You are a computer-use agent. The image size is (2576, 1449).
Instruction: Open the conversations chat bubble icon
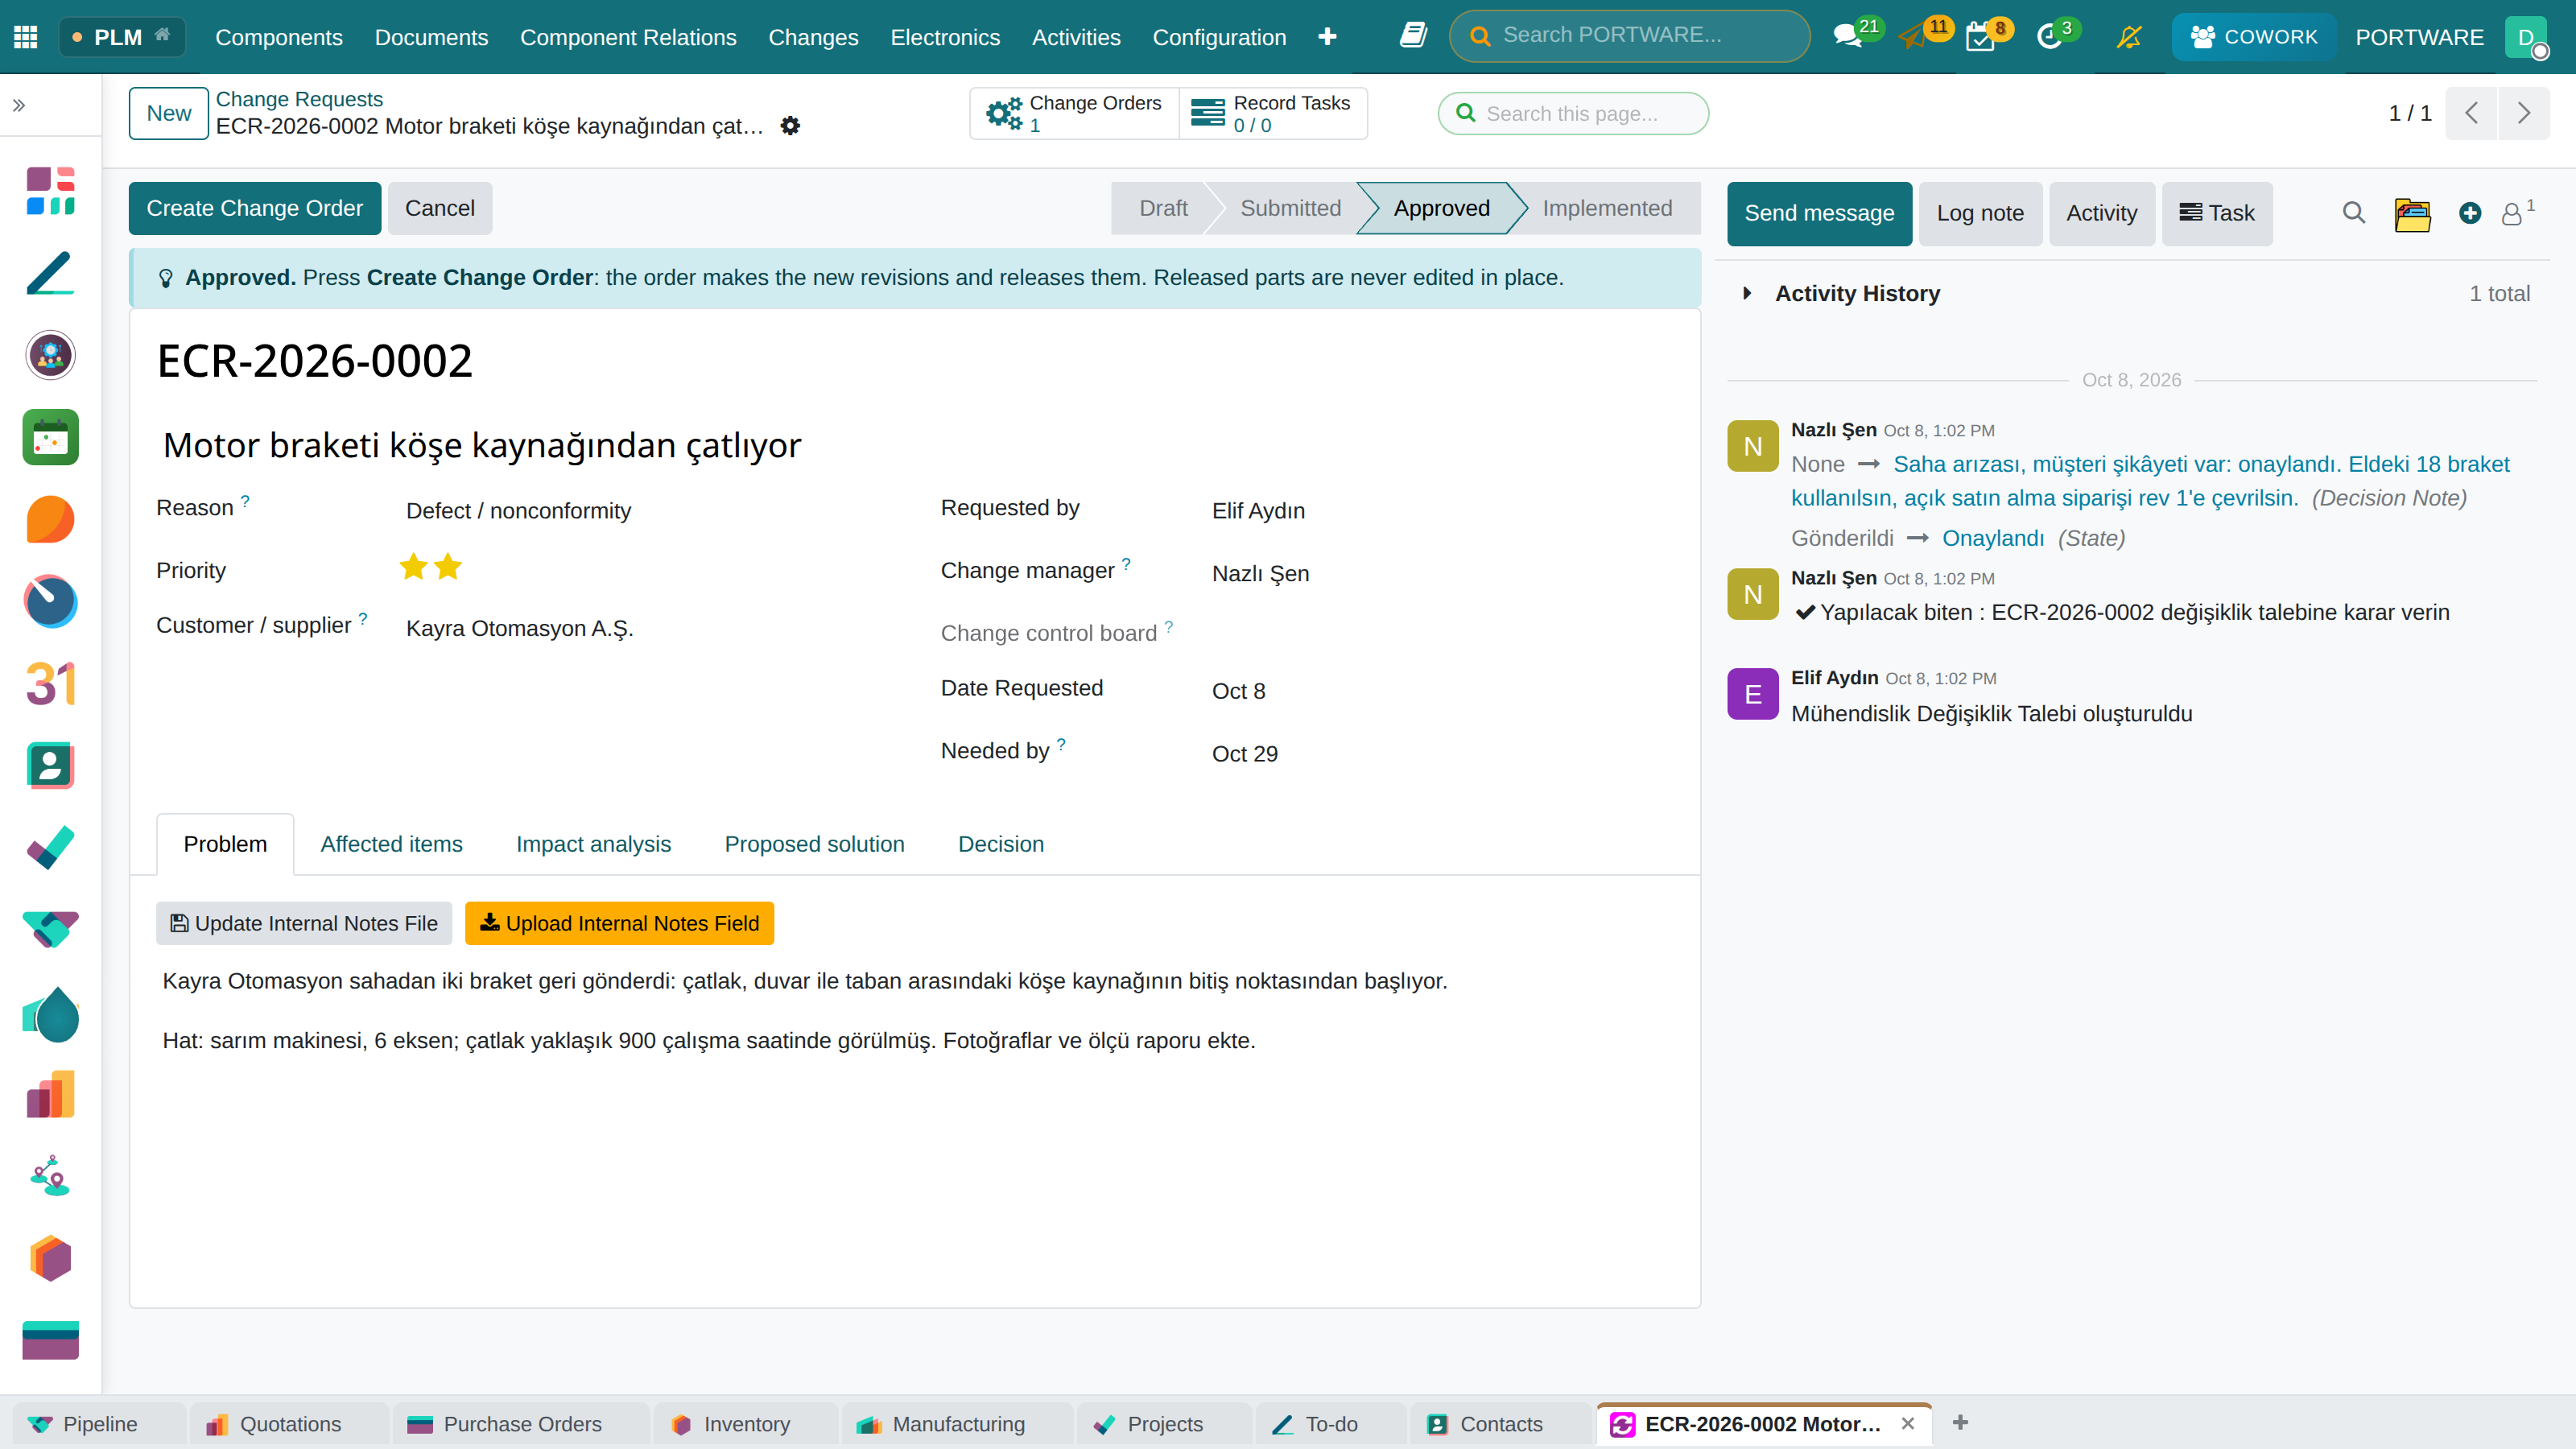(1847, 37)
